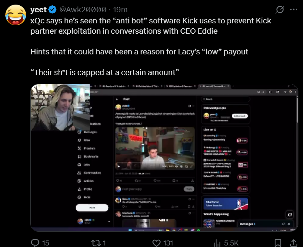Open the 19m timestamp link
This screenshot has width=303, height=247.
click(x=120, y=10)
